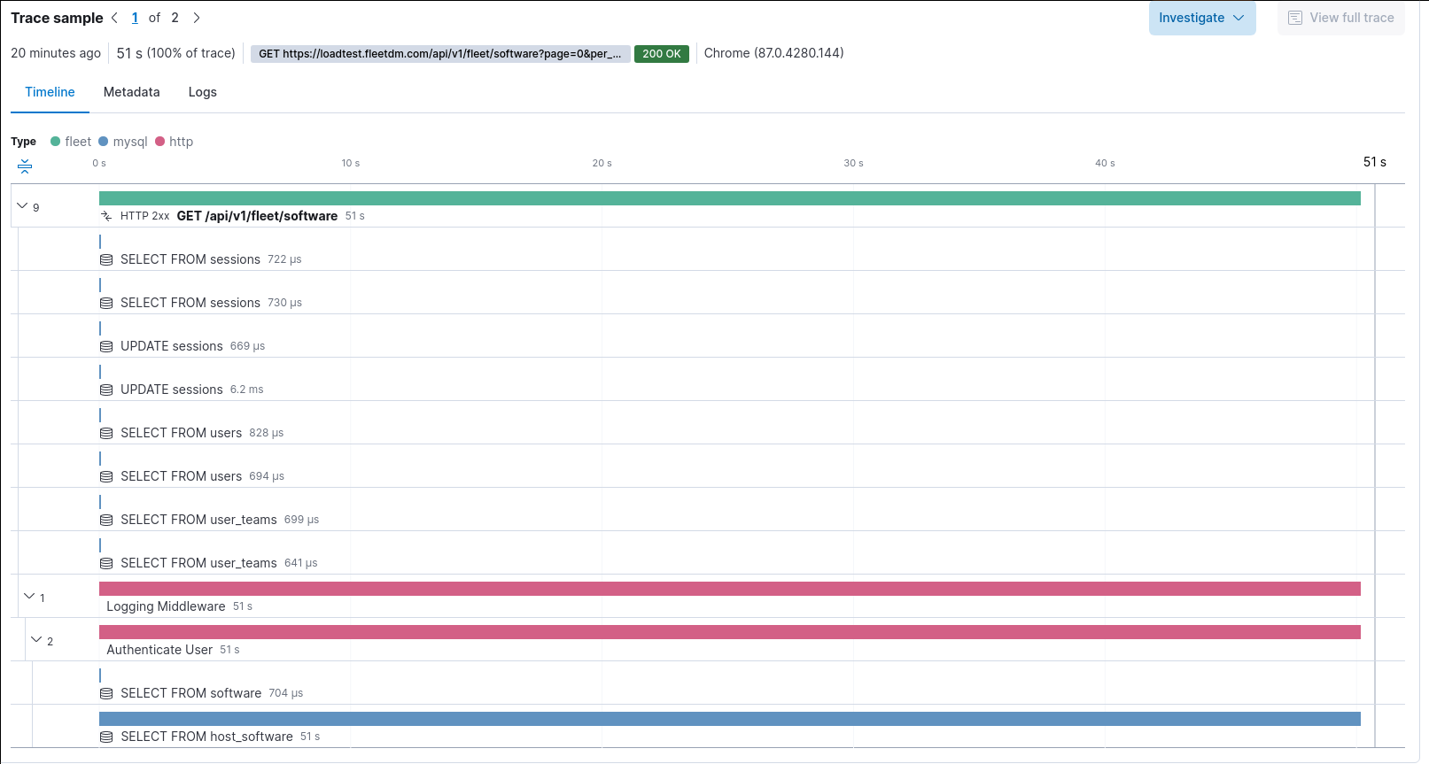Switch to the Metadata tab

coord(132,92)
